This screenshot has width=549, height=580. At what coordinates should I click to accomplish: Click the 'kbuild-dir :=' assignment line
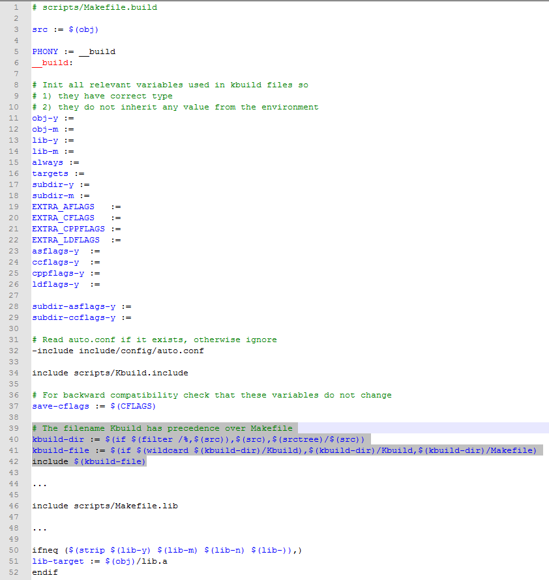point(198,439)
